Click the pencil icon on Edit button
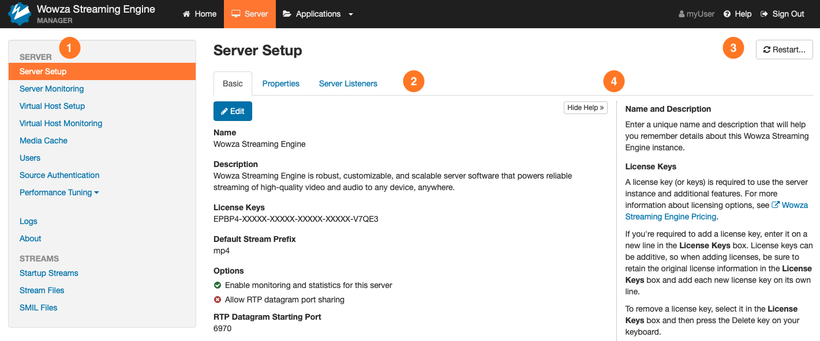Image resolution: width=820 pixels, height=341 pixels. pos(224,111)
